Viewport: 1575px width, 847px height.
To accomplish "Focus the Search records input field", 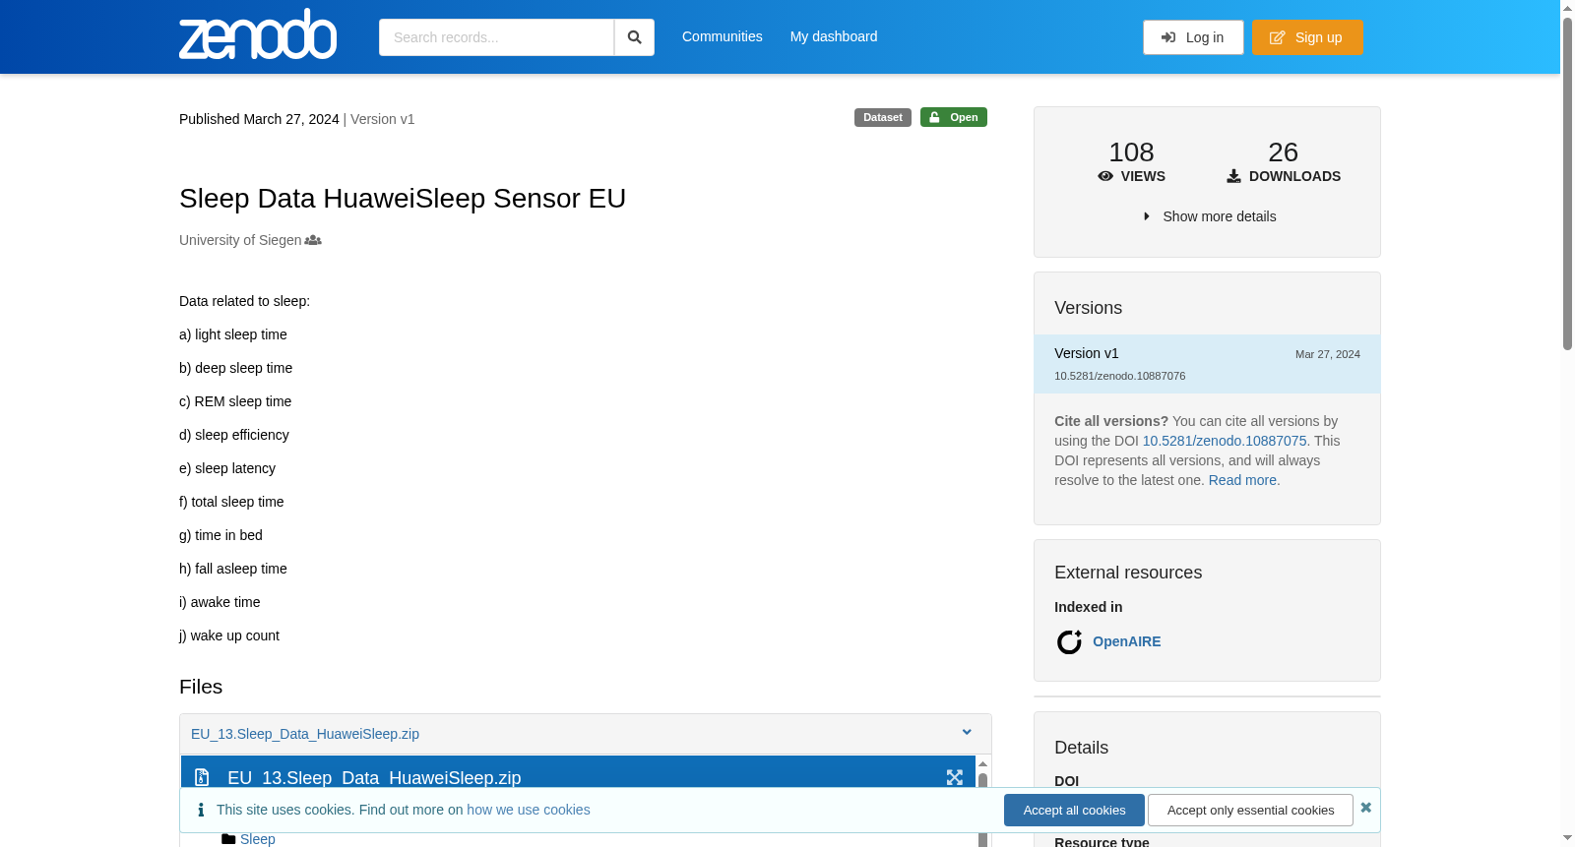I will pos(496,37).
